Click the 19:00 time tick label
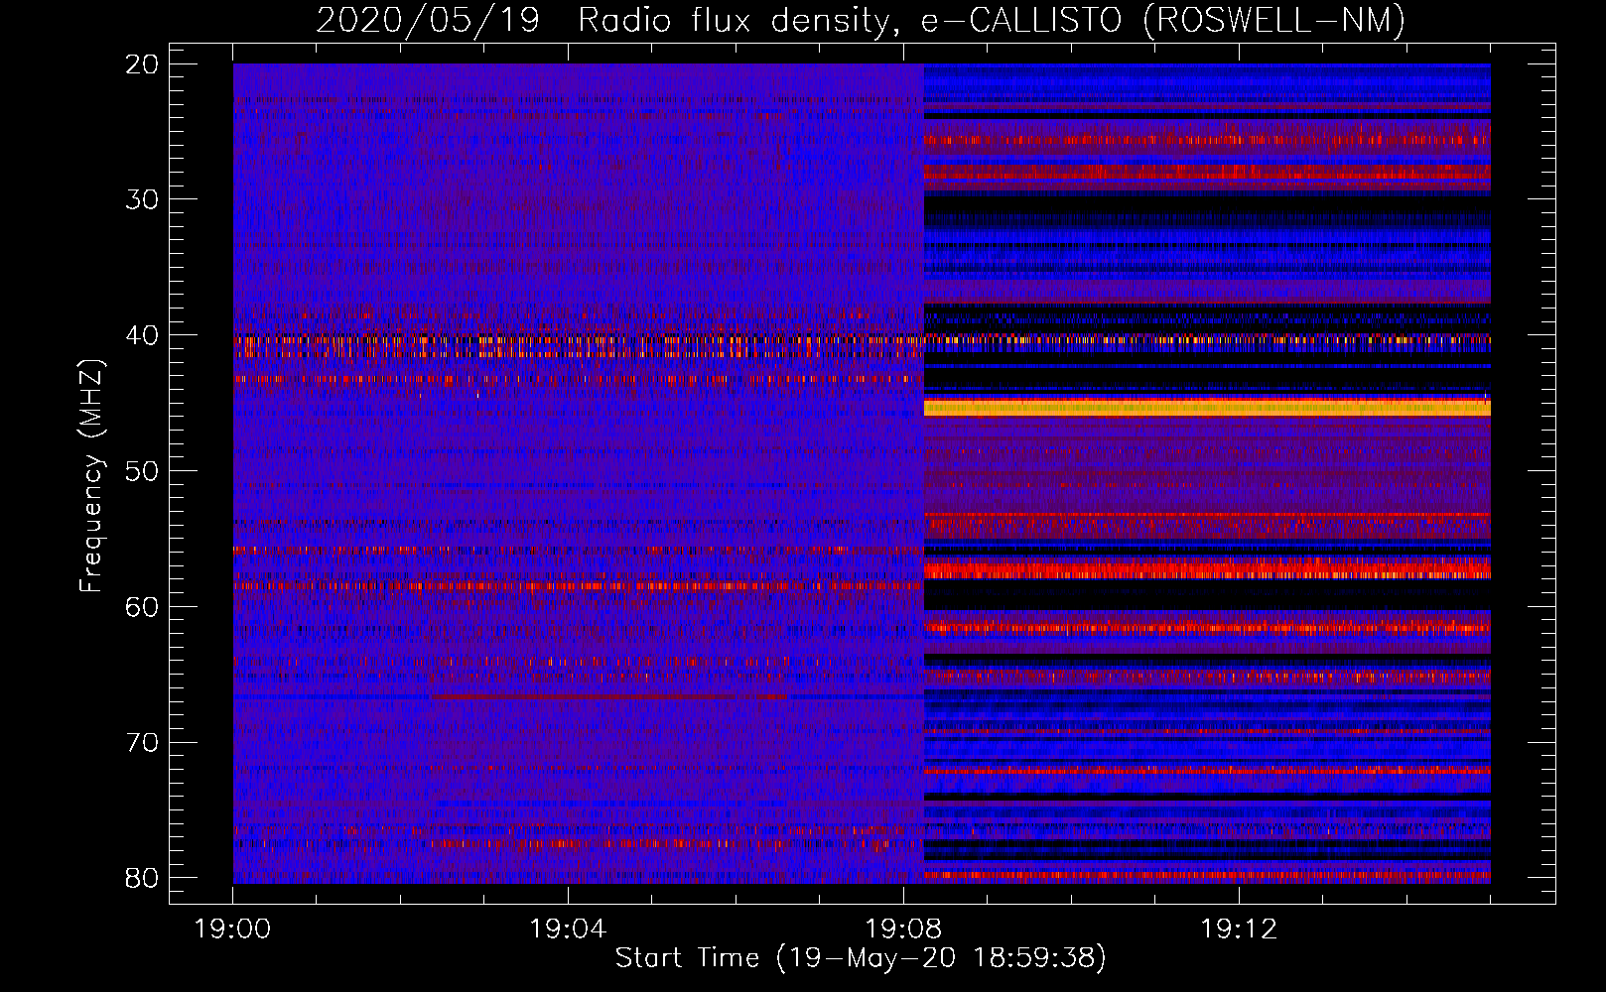 tap(233, 930)
